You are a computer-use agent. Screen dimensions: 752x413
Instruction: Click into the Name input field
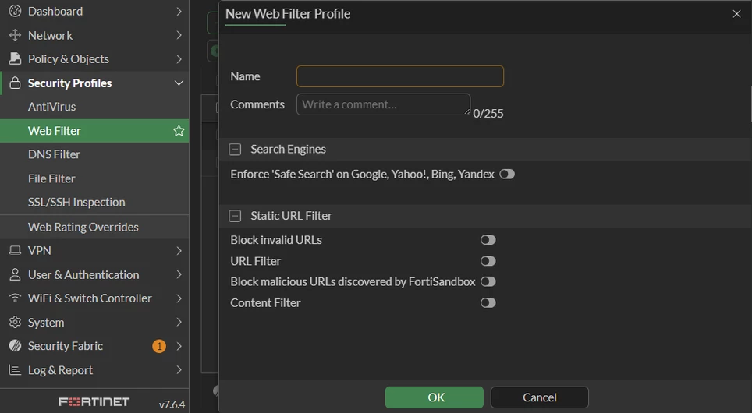[x=400, y=76]
